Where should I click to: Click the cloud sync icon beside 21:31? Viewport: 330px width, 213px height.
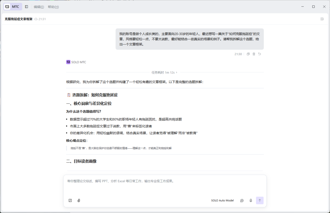[36, 19]
